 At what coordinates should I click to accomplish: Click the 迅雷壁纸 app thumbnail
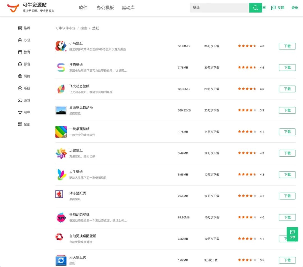(61, 153)
